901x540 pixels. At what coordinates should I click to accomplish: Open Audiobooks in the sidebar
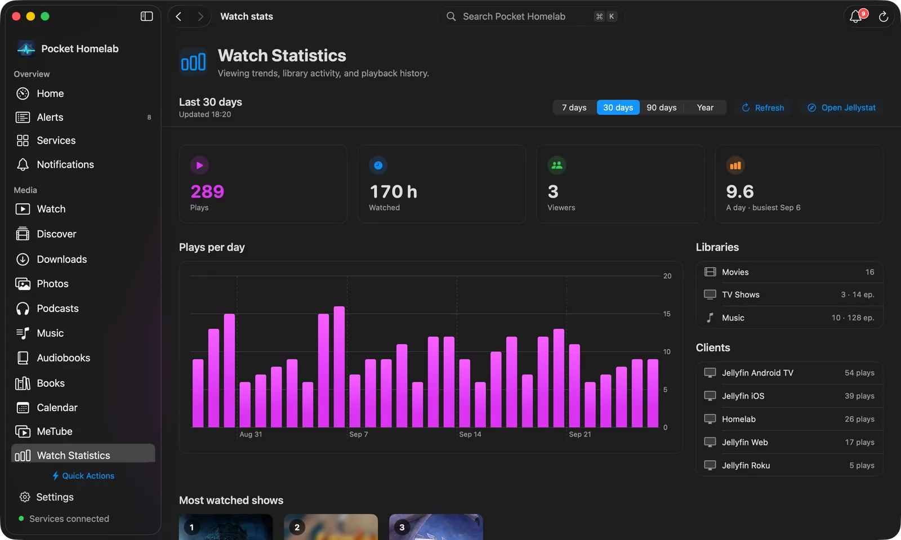point(83,358)
